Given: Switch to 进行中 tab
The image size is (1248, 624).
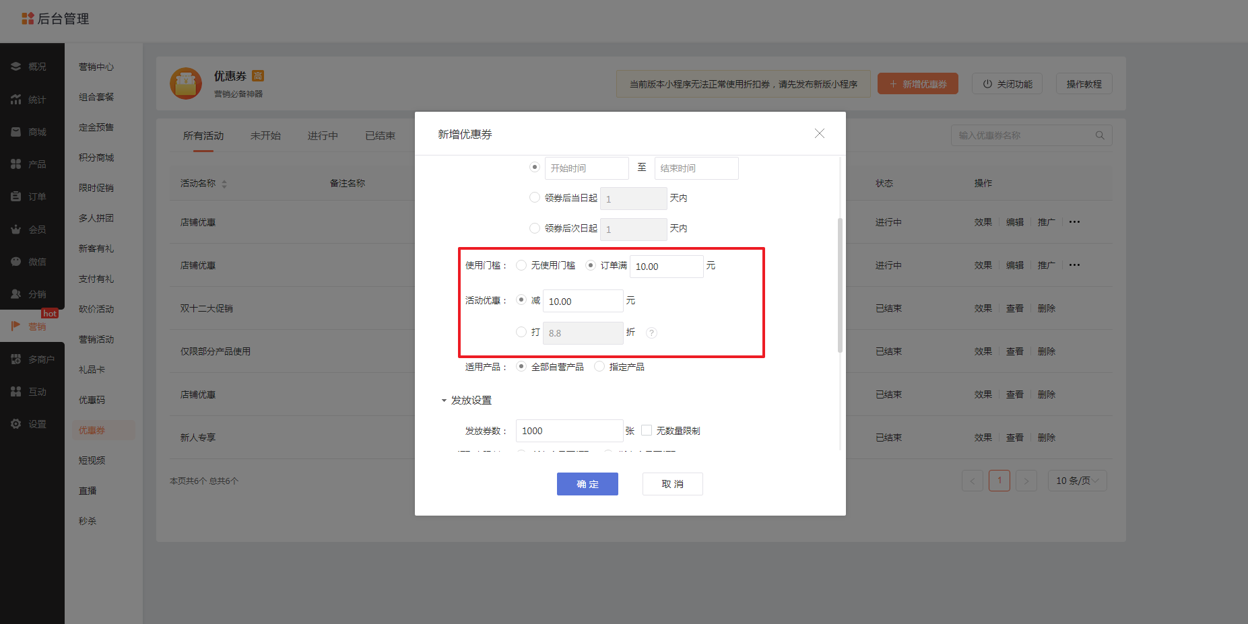Looking at the screenshot, I should point(323,136).
